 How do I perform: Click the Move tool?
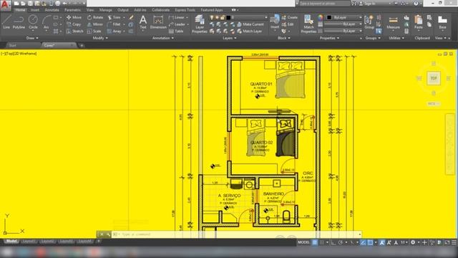[x=74, y=17]
